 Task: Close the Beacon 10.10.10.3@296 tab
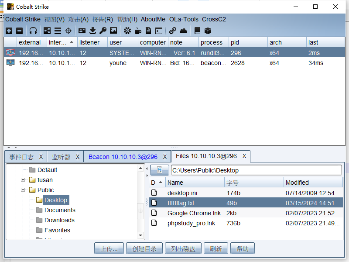(165, 157)
